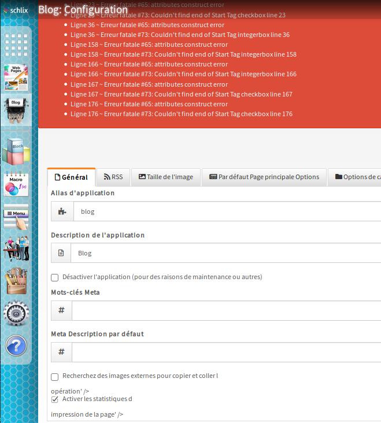Focus the Mots-clés Meta text field
This screenshot has height=423, width=381.
[x=227, y=310]
